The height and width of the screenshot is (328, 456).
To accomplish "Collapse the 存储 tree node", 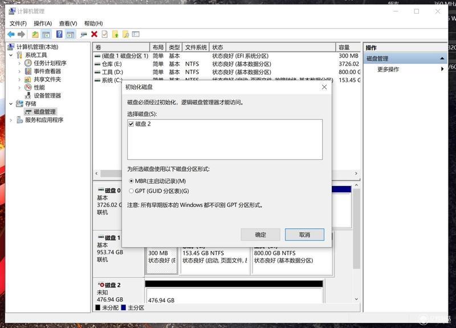I will pyautogui.click(x=11, y=104).
